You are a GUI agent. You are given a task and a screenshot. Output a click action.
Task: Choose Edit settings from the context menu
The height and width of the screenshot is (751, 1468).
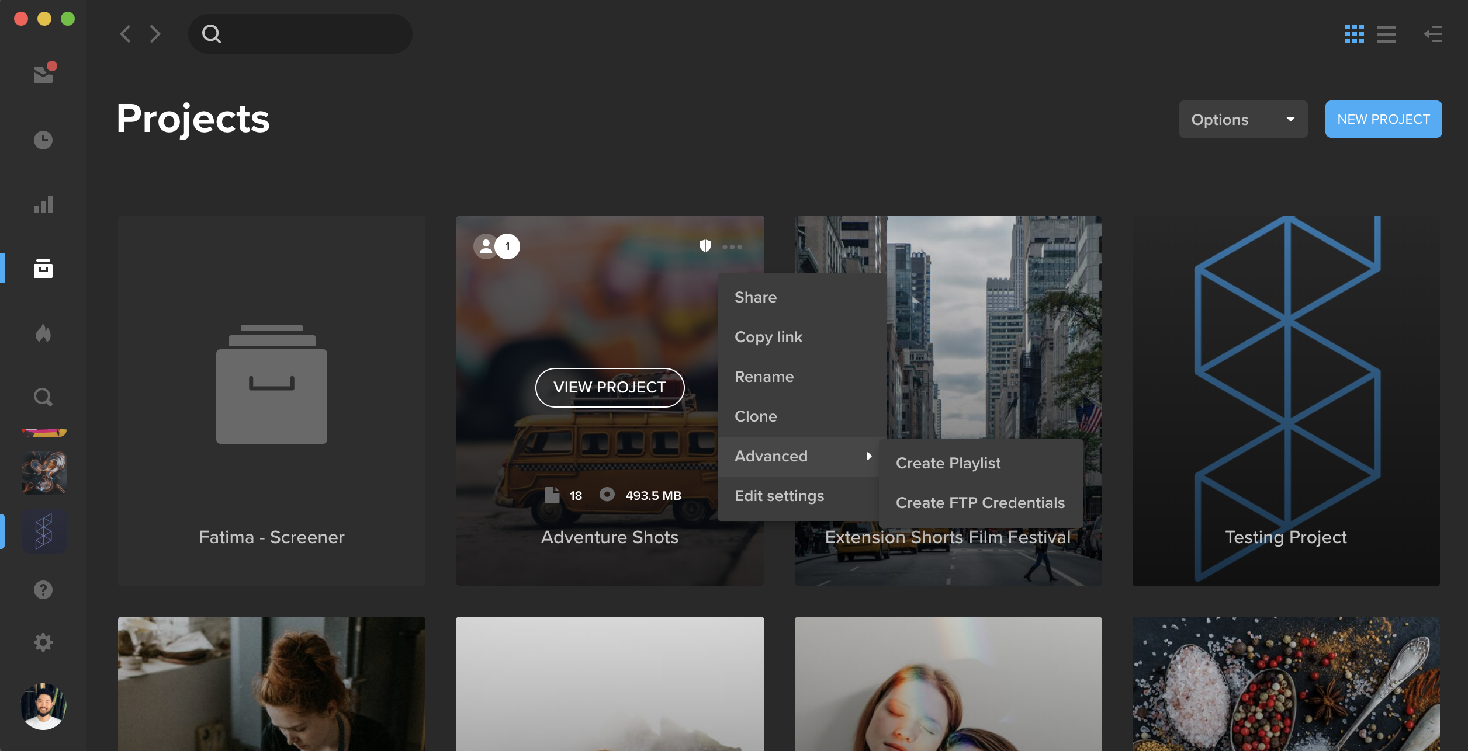coord(798,496)
